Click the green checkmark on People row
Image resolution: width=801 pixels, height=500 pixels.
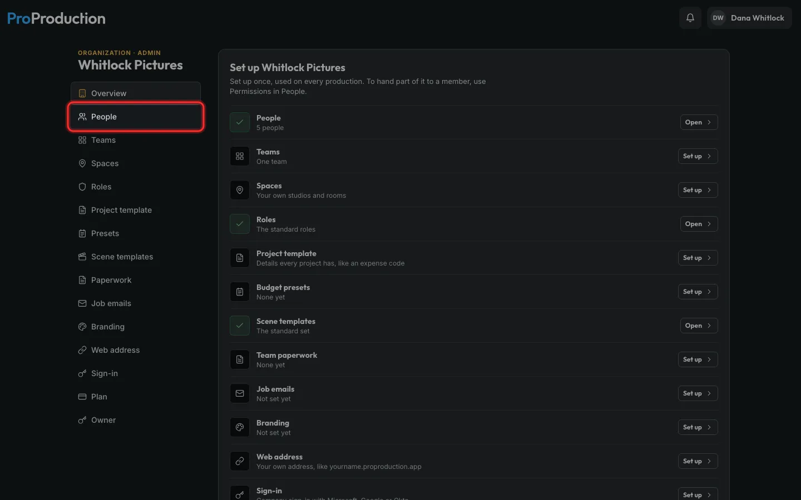pos(240,122)
